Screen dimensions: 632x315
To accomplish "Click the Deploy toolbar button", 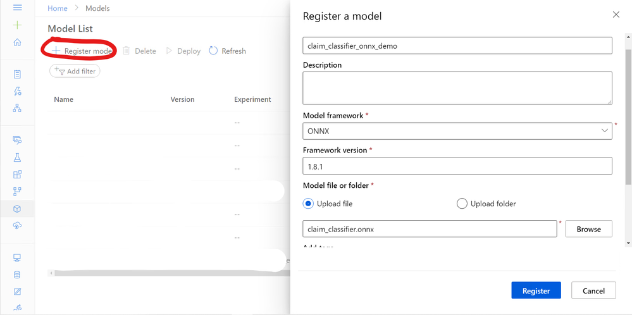I will point(183,51).
